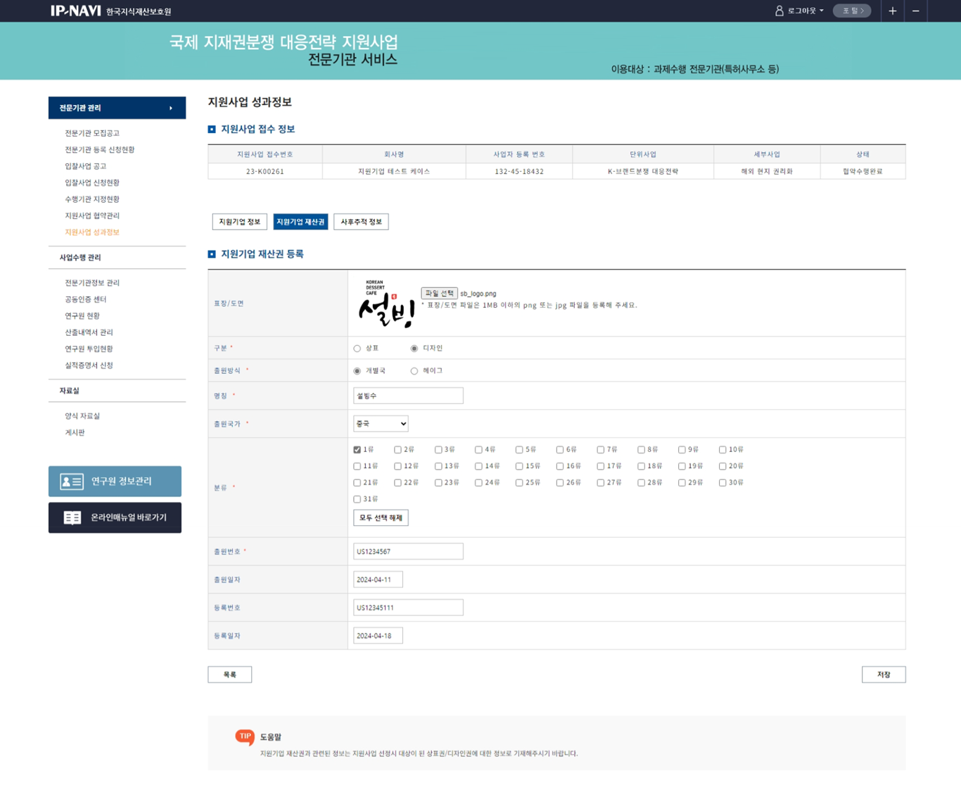Click the 모두 선택 해제 button

381,517
